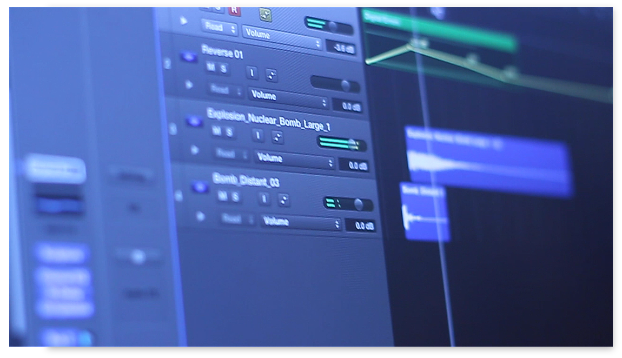The width and height of the screenshot is (622, 358).
Task: Open Explosion_Nuclear_Bomb_Large_1 Read automation mode menu
Action: pyautogui.click(x=233, y=154)
